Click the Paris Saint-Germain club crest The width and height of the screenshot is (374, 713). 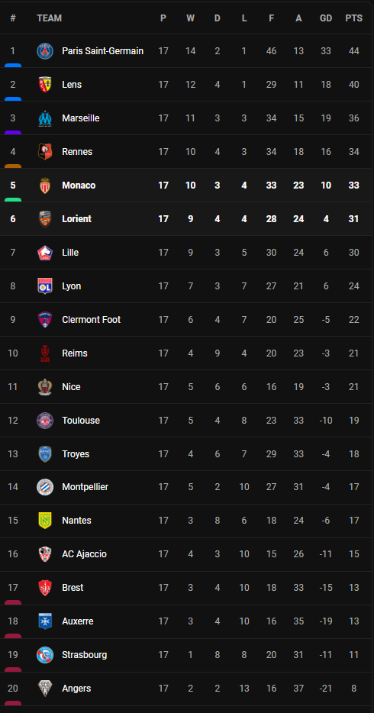tap(45, 51)
